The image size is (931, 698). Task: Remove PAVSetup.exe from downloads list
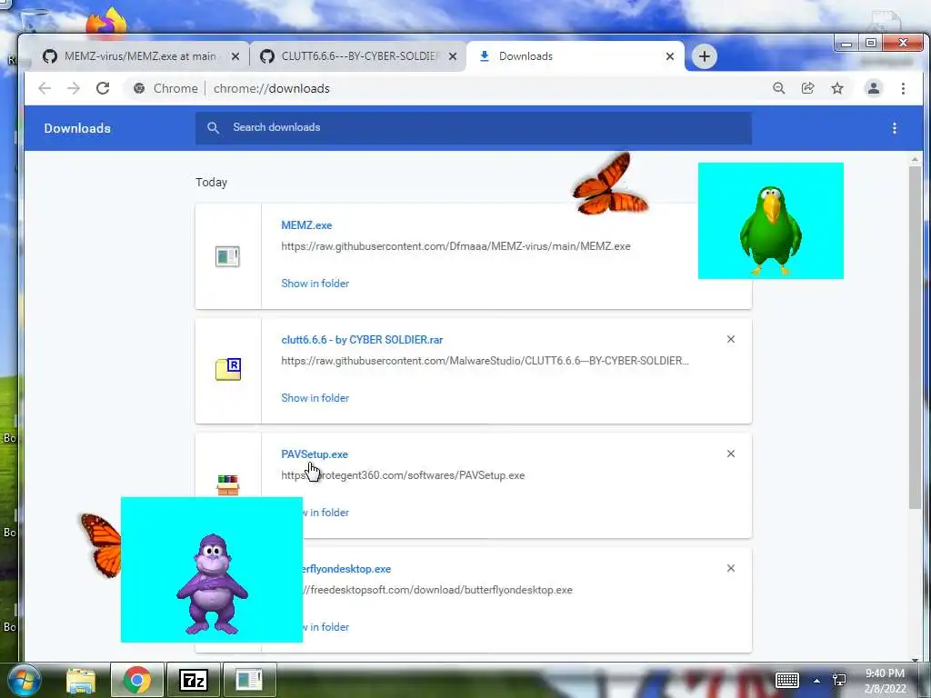tap(731, 454)
